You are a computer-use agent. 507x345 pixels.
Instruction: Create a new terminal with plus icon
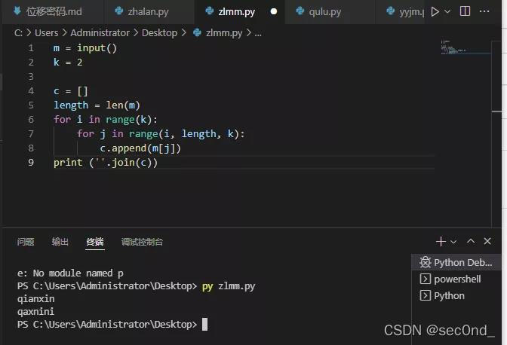click(441, 241)
